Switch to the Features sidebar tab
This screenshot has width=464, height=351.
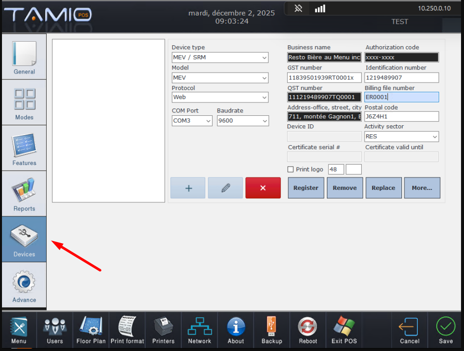24,148
